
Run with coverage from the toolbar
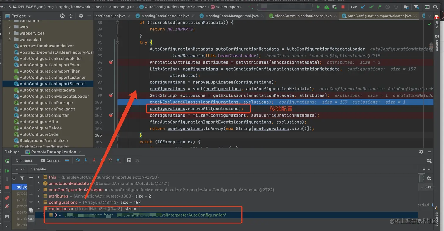(x=334, y=7)
